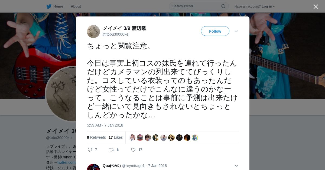Expand the tweet options chevron

tap(236, 31)
